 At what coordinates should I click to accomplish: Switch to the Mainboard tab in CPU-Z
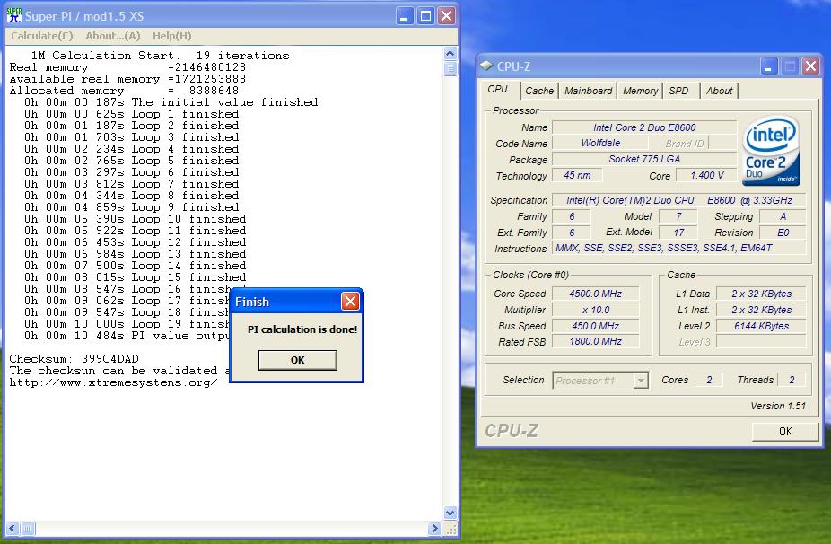589,91
